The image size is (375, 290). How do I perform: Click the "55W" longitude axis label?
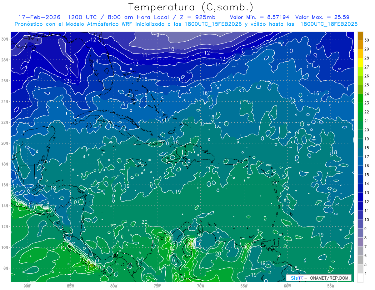(331, 286)
